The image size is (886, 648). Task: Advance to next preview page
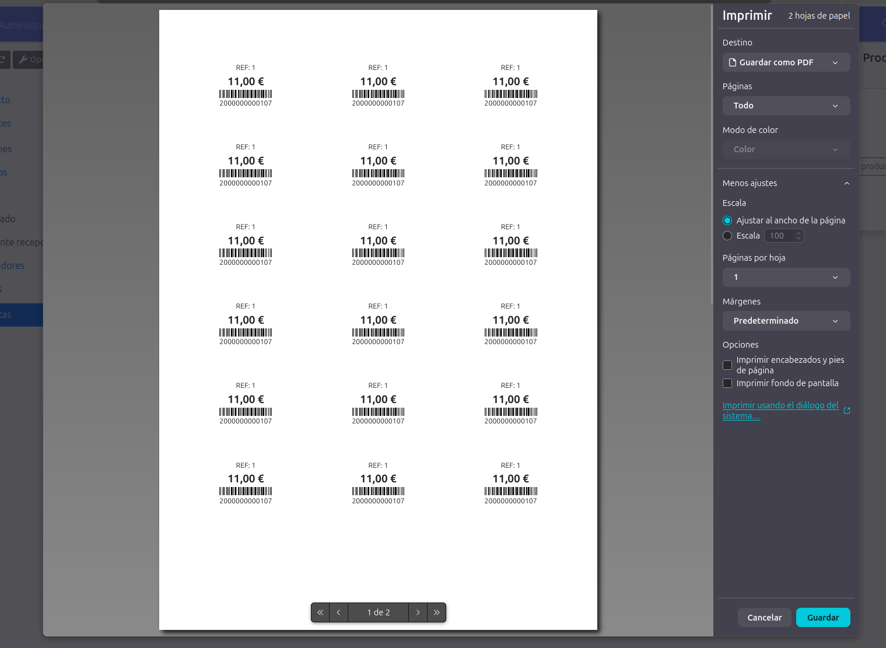(x=418, y=612)
